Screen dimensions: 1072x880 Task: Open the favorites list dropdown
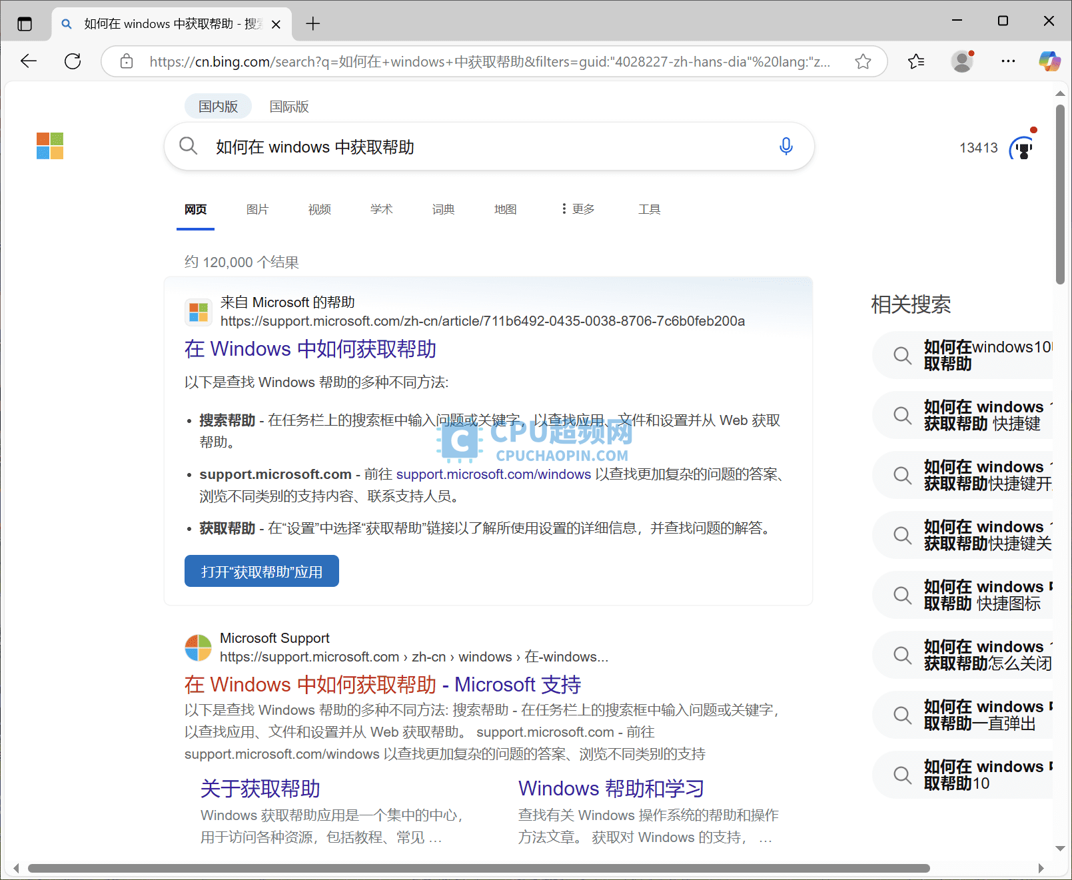(915, 61)
